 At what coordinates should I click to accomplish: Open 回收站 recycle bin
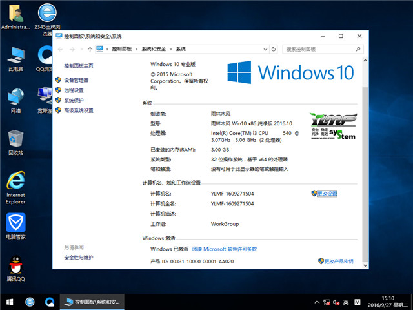(x=15, y=143)
